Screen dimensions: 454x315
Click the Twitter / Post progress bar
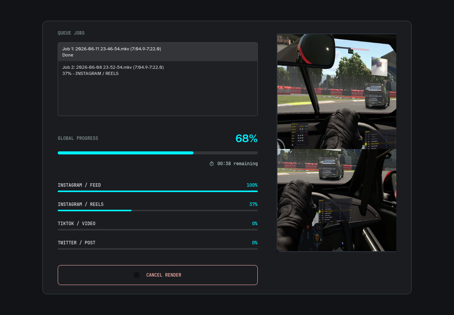[158, 249]
